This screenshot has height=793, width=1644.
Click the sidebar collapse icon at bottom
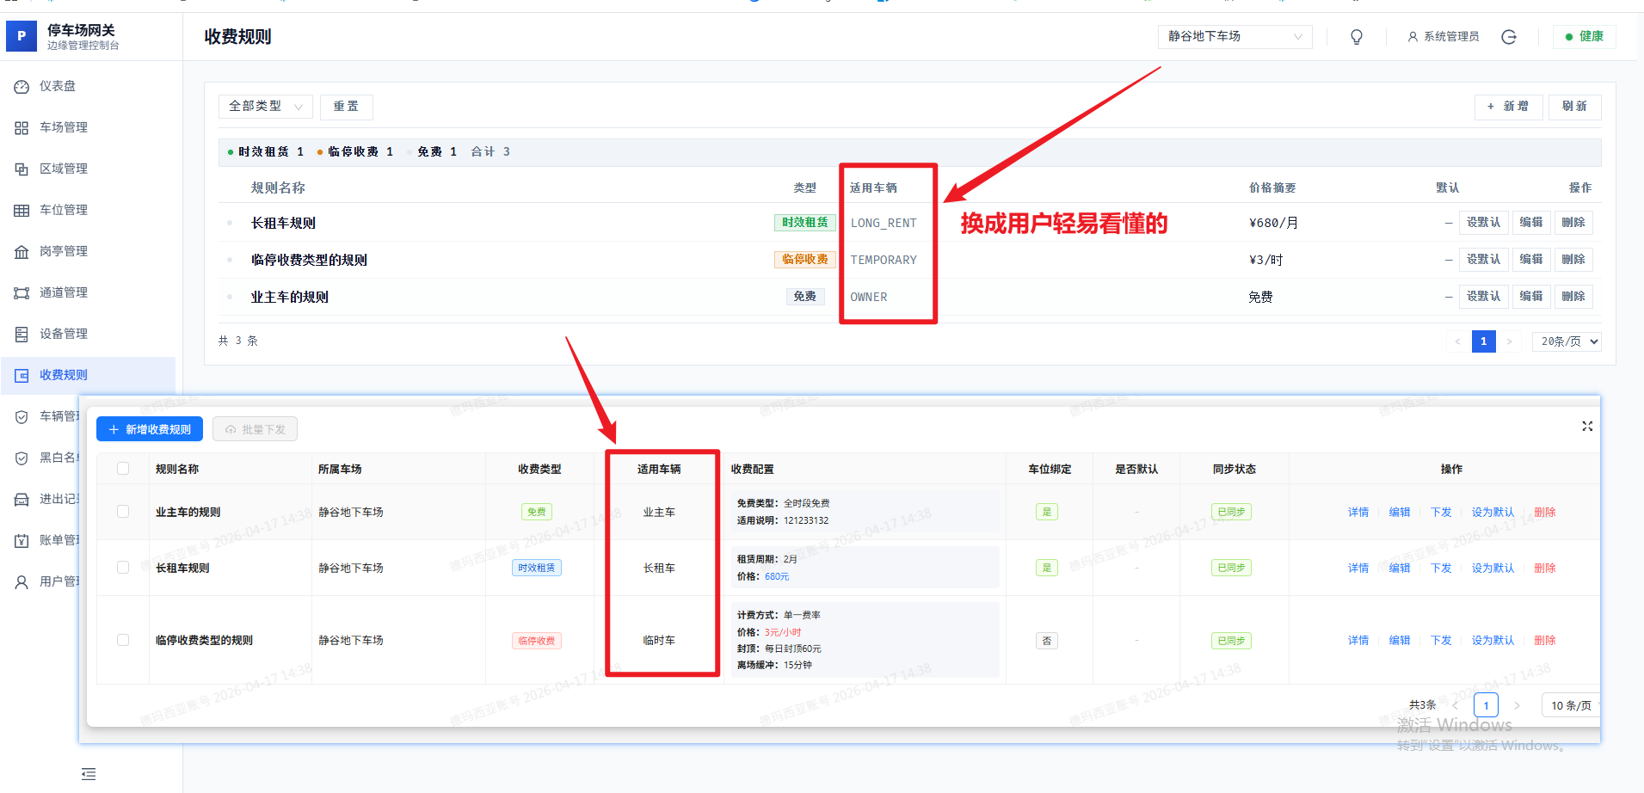click(x=89, y=773)
